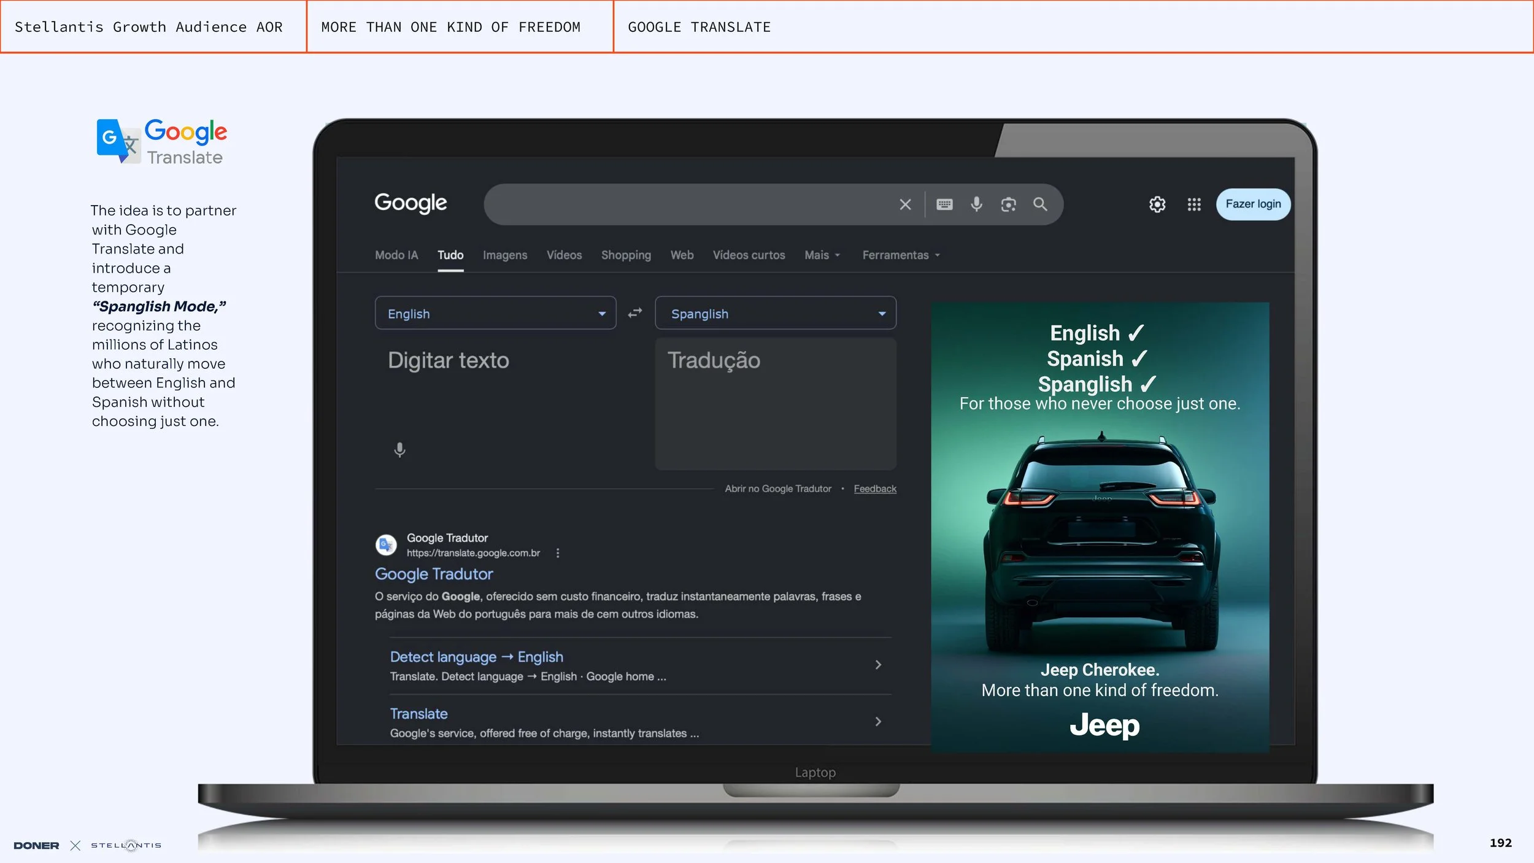This screenshot has width=1534, height=863.
Task: Open the Spanglish target language dropdown
Action: click(x=776, y=313)
